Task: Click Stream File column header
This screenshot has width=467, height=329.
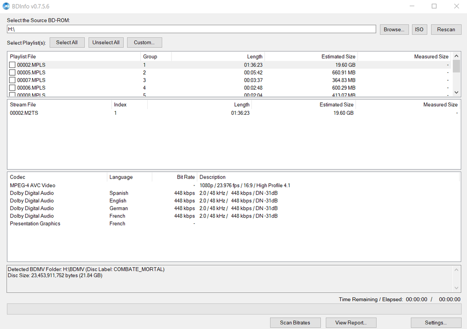Action: click(x=60, y=105)
